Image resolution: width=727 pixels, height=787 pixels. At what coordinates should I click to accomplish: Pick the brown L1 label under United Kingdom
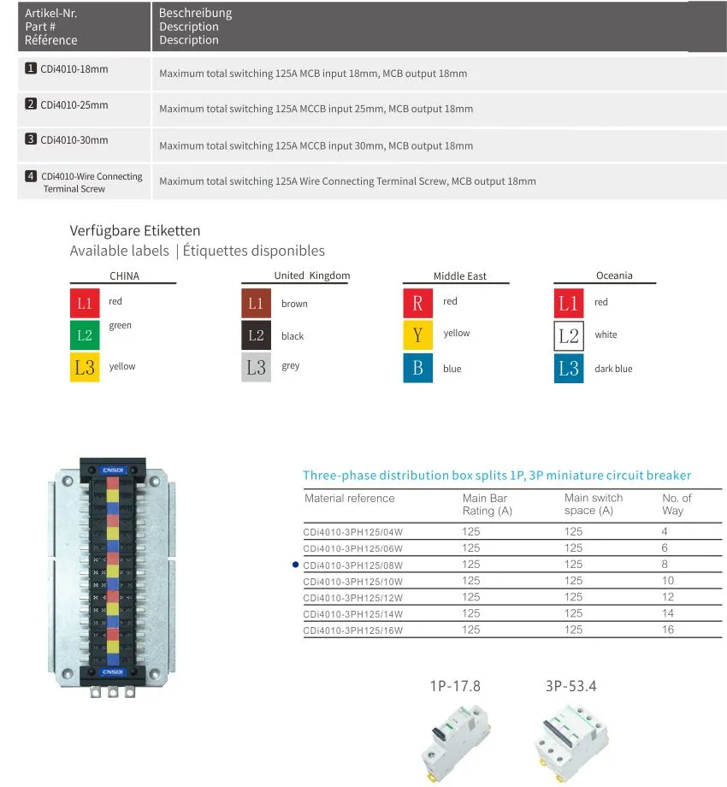257,303
